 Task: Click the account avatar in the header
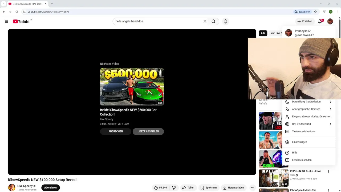330,21
